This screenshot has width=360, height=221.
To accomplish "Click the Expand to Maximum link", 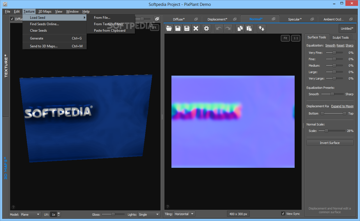I will (342, 106).
